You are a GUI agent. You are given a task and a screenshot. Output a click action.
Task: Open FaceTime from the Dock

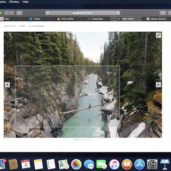click(x=101, y=164)
